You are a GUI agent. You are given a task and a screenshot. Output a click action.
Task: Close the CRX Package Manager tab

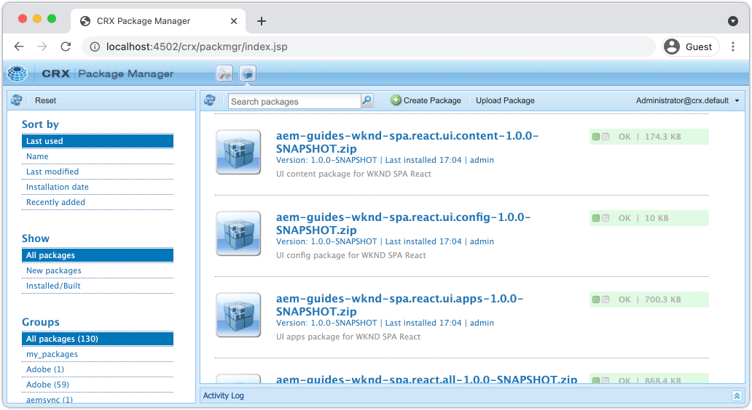click(234, 21)
